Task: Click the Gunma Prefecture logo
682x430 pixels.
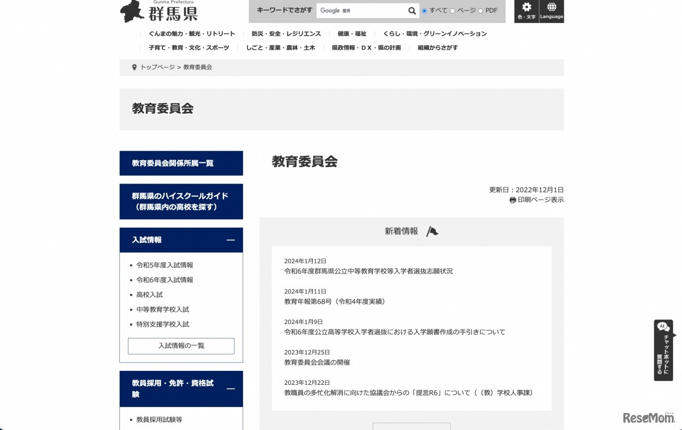Action: pos(157,12)
